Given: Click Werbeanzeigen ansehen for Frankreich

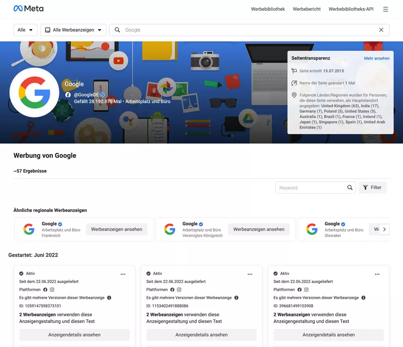Looking at the screenshot, I should tap(116, 229).
